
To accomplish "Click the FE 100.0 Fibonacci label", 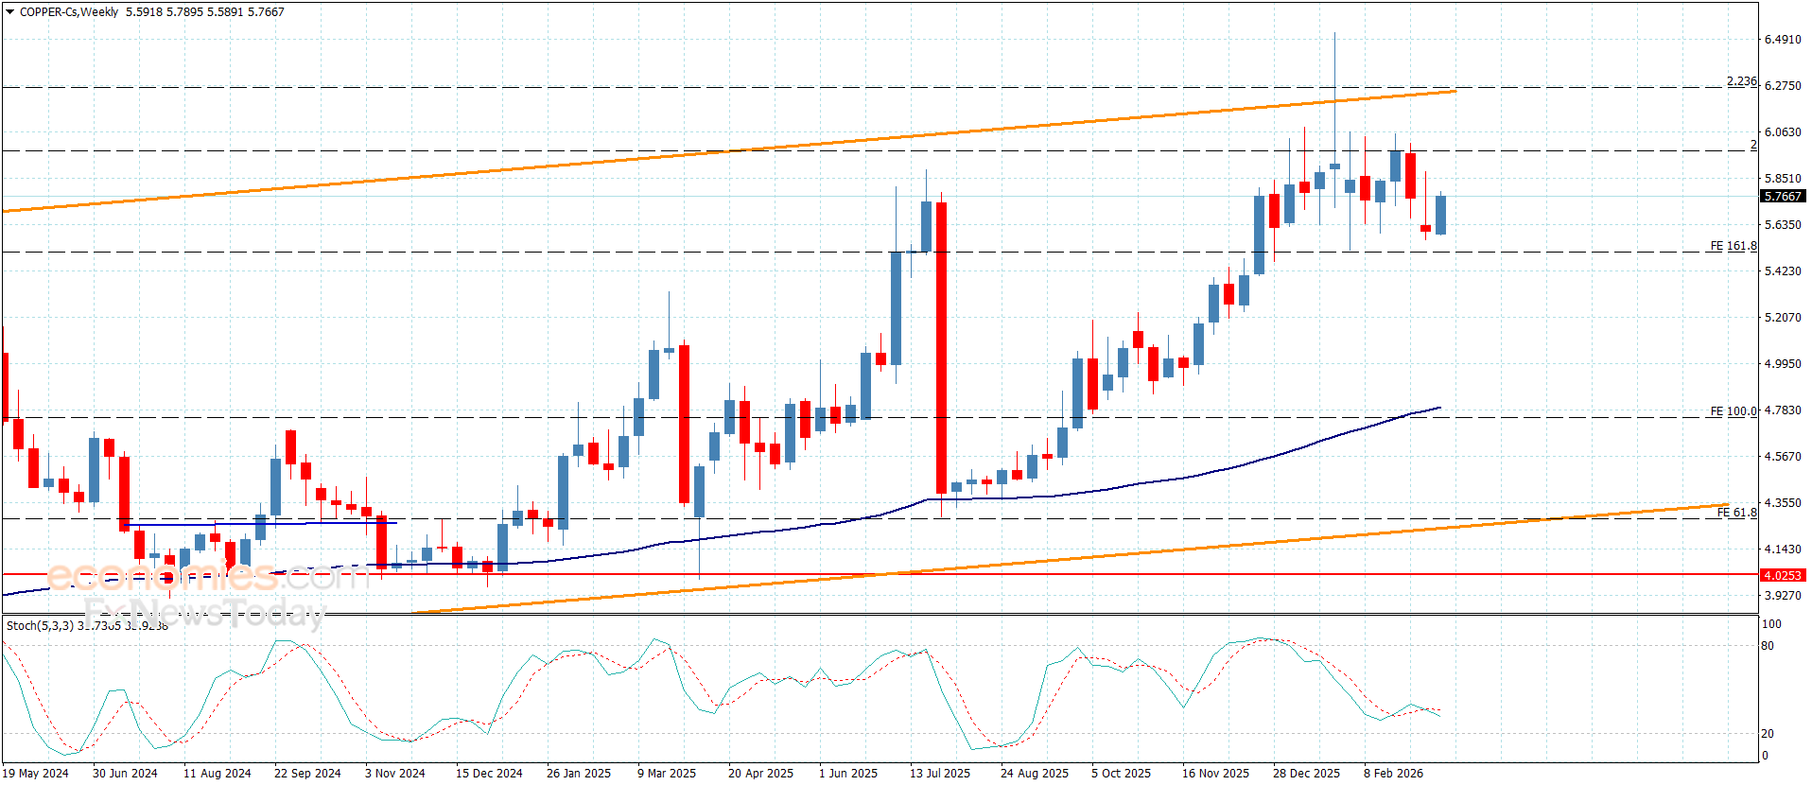I will click(x=1733, y=411).
